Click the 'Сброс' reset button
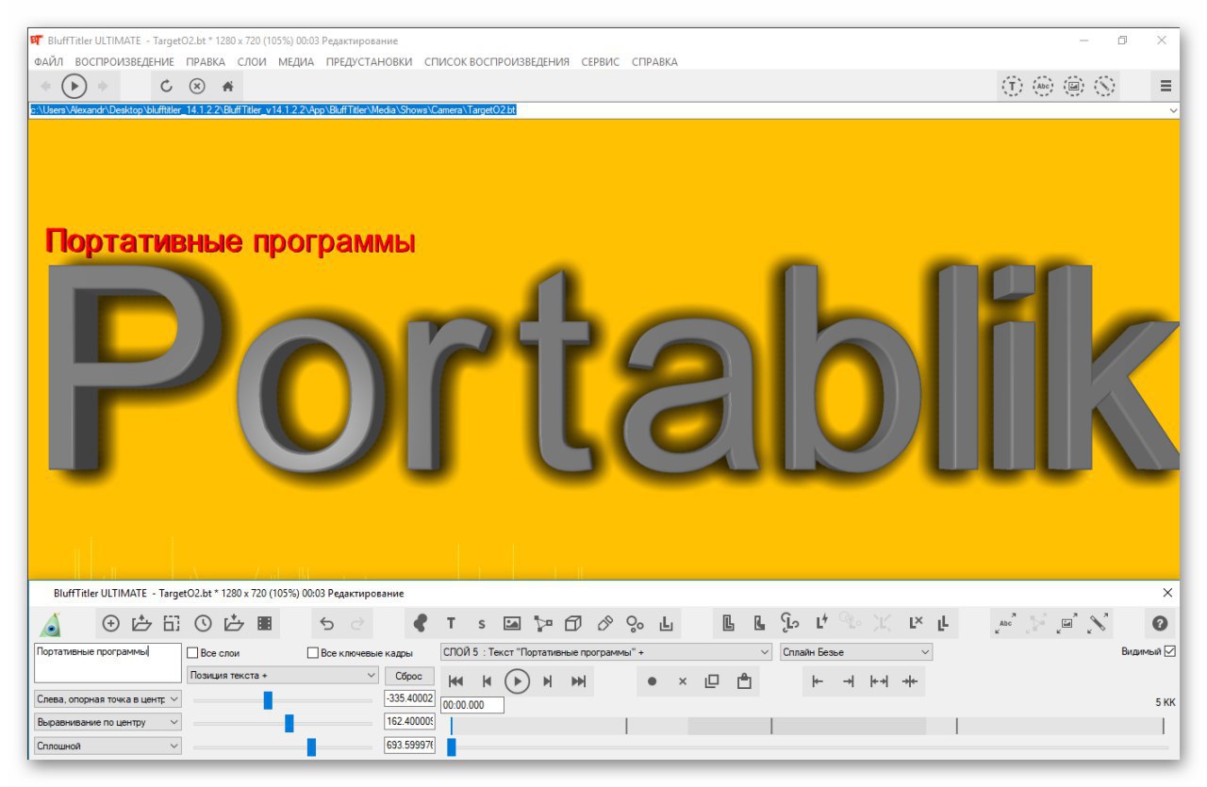This screenshot has height=787, width=1207. pos(409,676)
